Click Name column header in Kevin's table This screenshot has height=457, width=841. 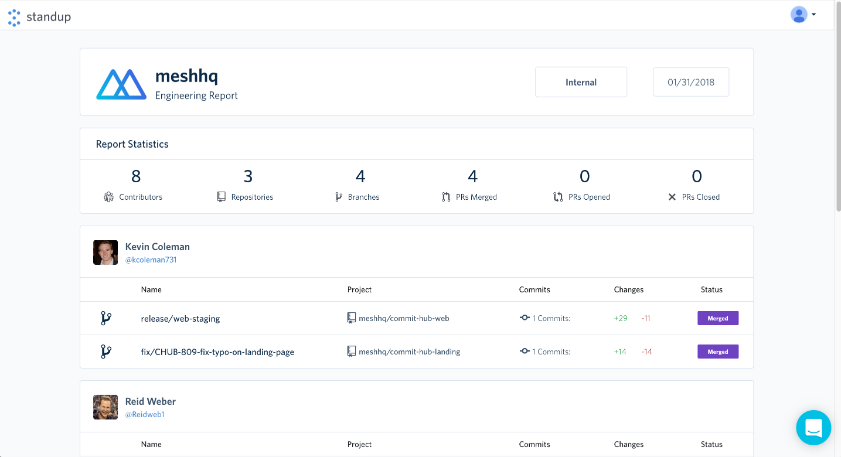coord(151,289)
